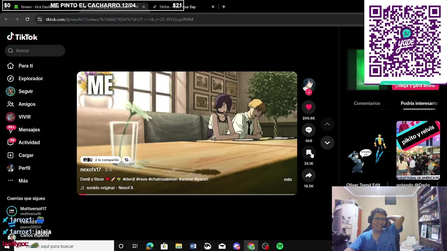Open File Explorer from the taskbar
This screenshot has height=251, width=447.
coord(178,246)
